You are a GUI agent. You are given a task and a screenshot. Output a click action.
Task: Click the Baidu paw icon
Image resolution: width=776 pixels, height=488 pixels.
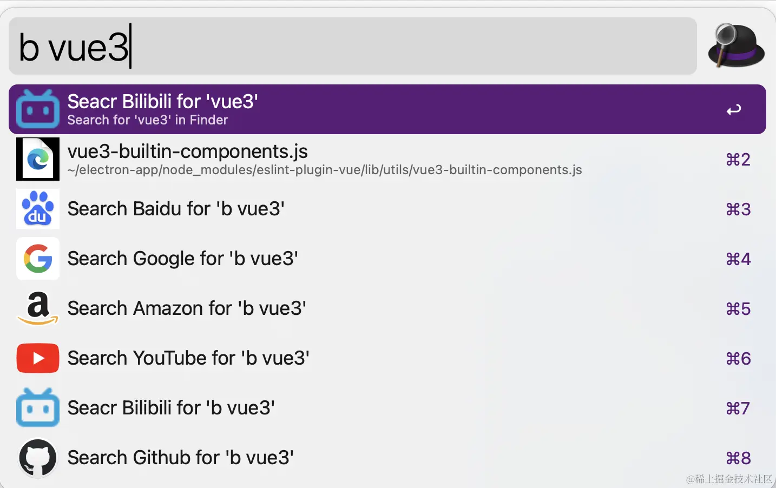[38, 209]
